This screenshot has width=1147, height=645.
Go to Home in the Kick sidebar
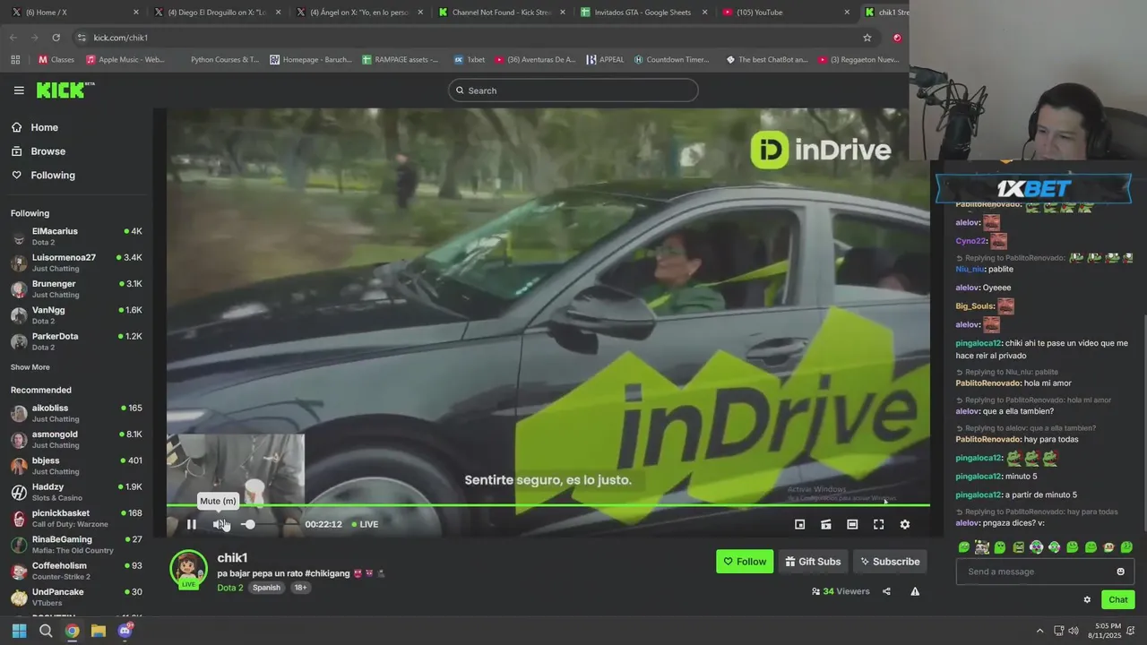coord(45,127)
